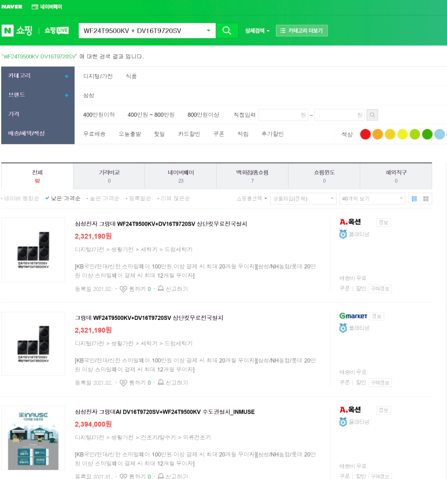This screenshot has width=447, height=479.
Task: Click the INMUSE product thumbnail
Action: [x=34, y=438]
